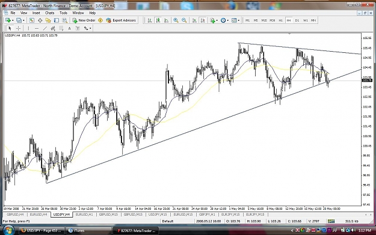Open the File menu
The height and width of the screenshot is (235, 376).
pyautogui.click(x=13, y=13)
